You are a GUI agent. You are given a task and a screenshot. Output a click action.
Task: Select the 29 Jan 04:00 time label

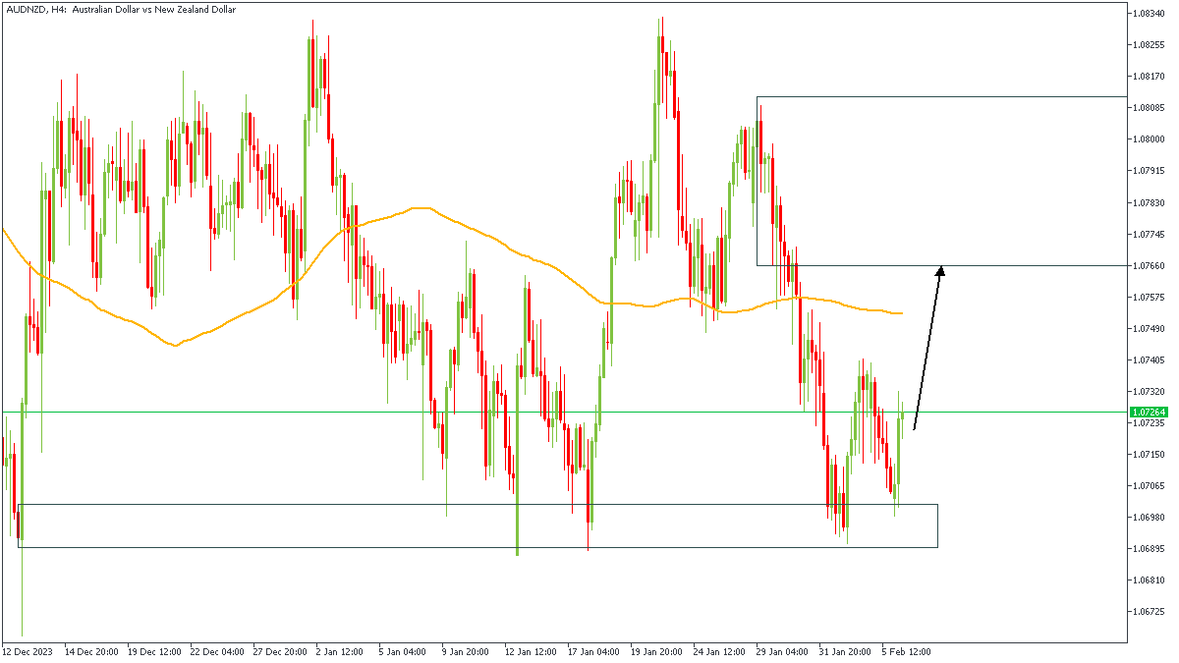click(x=783, y=650)
